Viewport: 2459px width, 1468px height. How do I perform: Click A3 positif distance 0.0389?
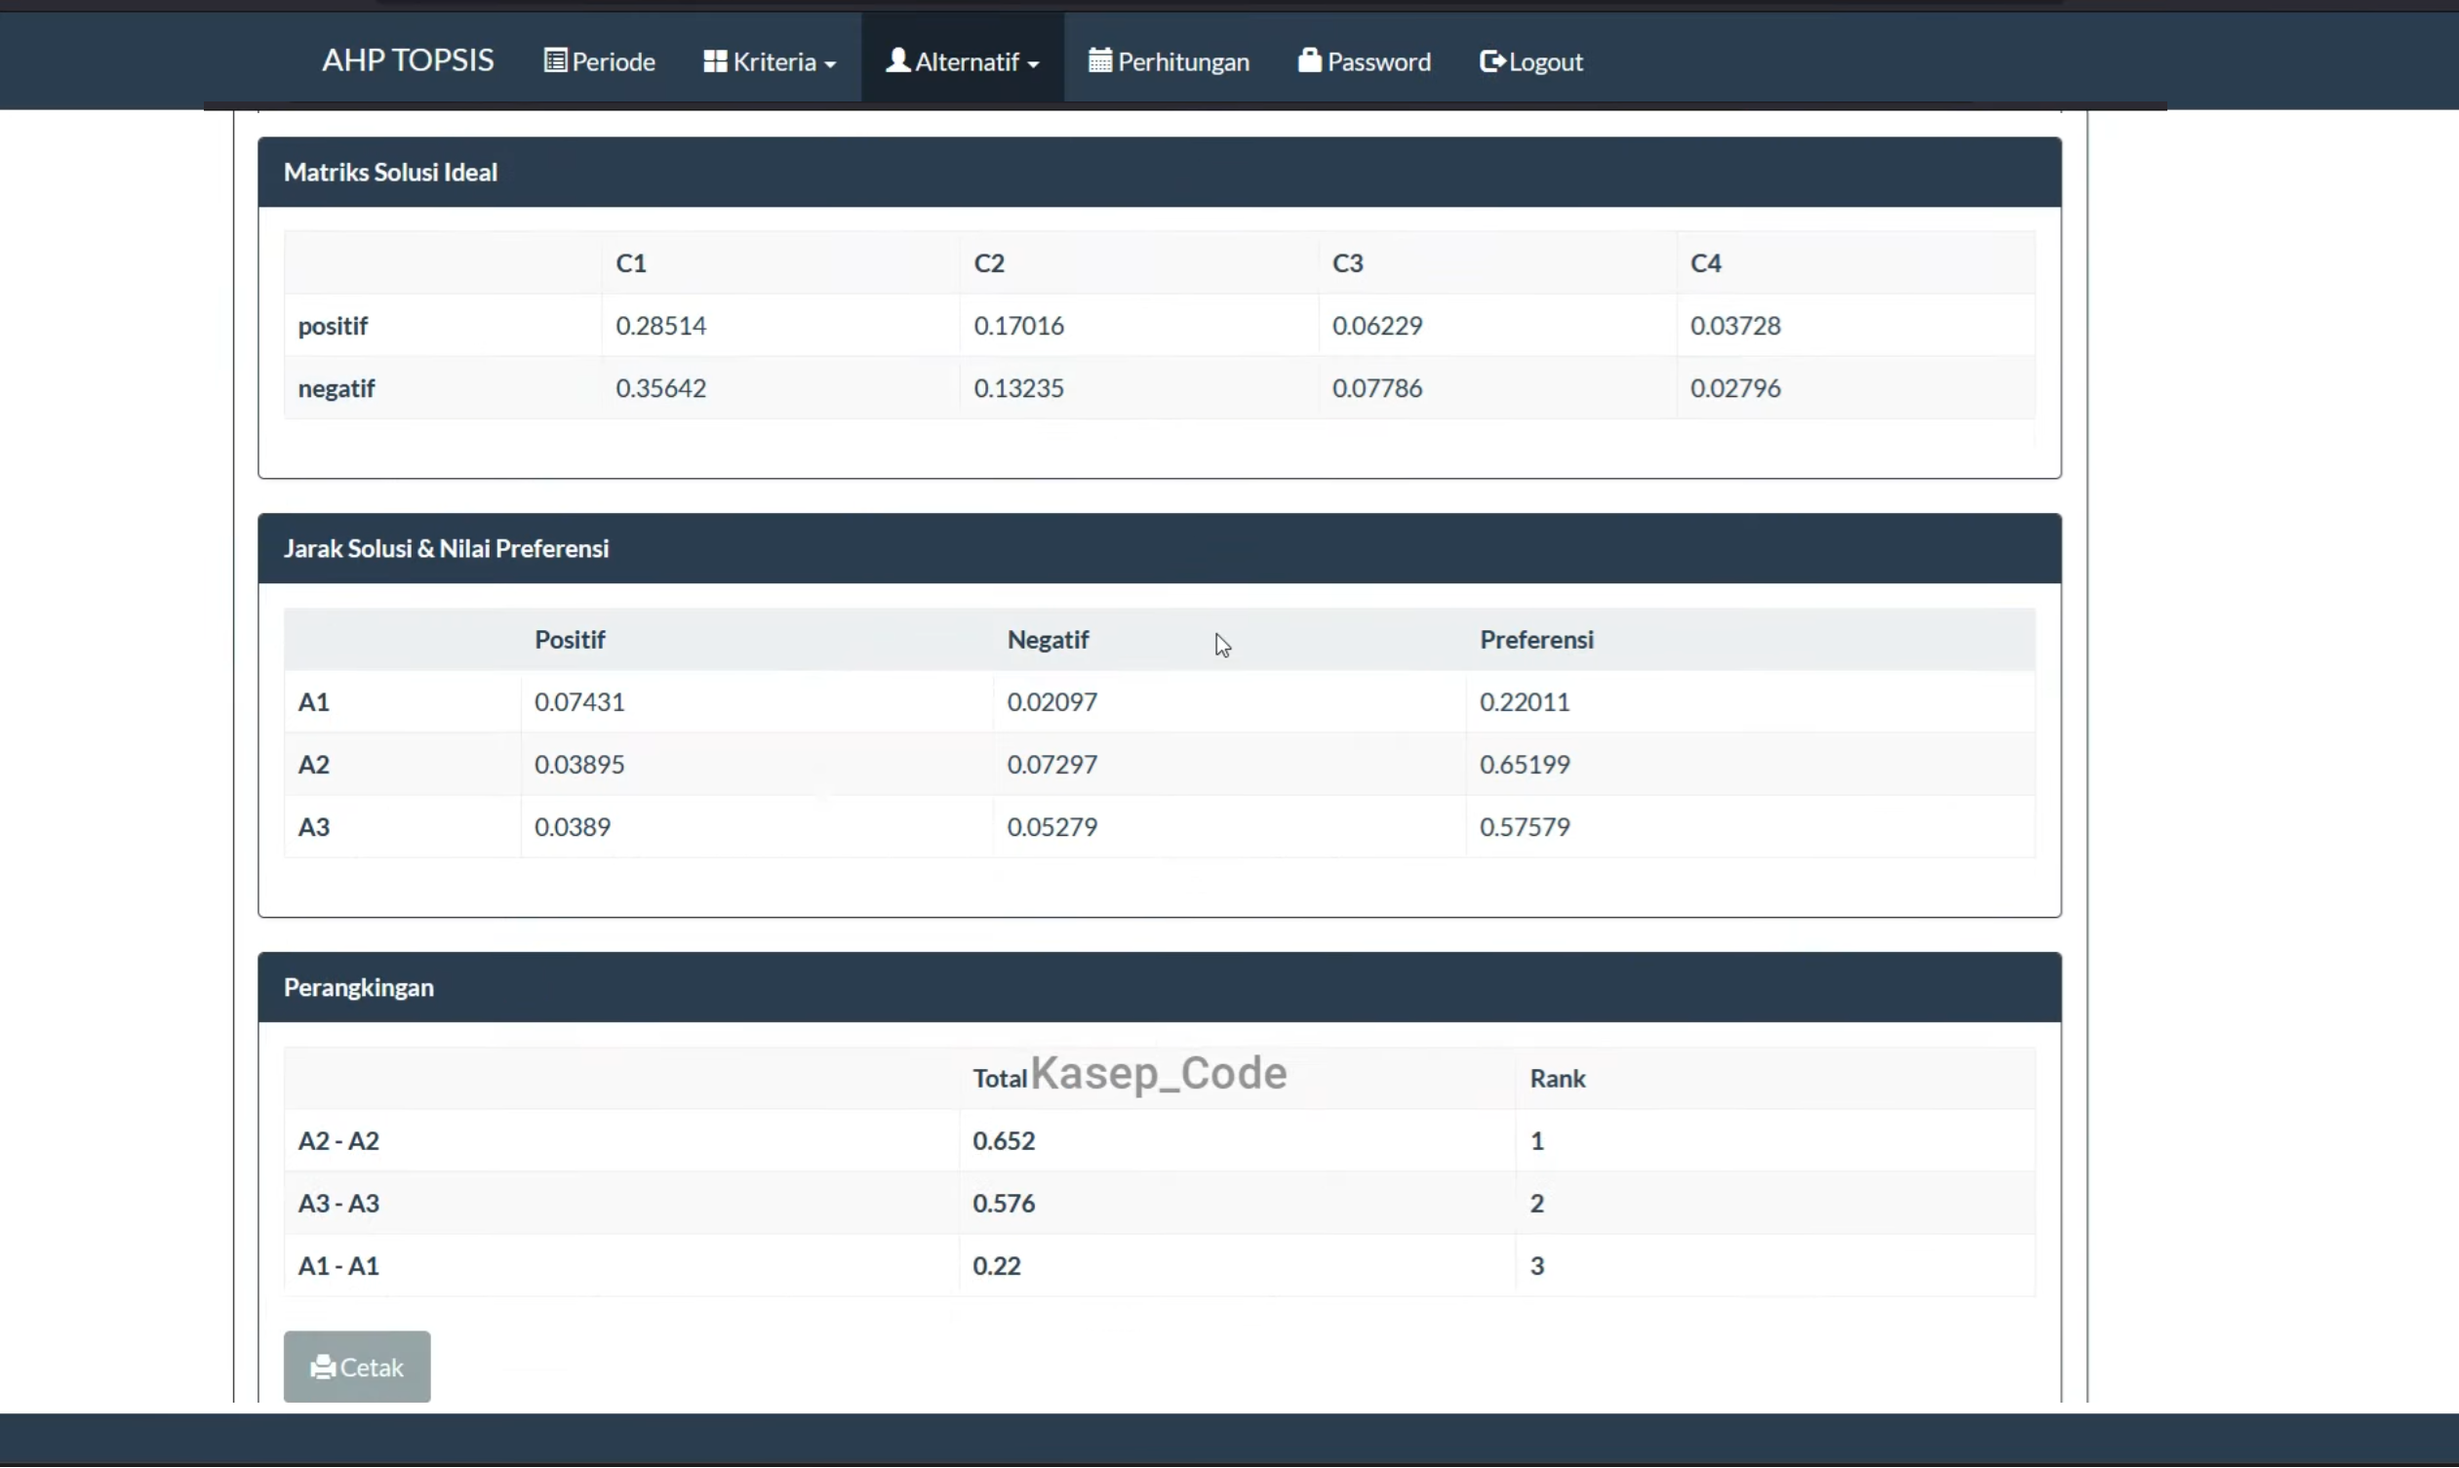point(573,826)
